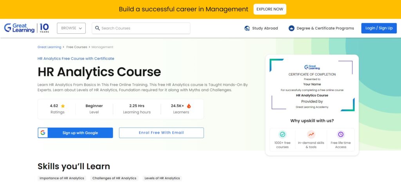Click HR Analytics Free Course with Certificate link

(x=76, y=59)
